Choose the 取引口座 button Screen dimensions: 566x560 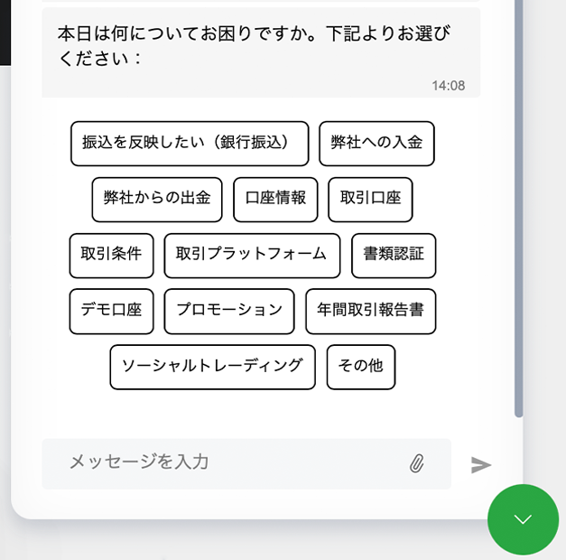click(x=370, y=200)
